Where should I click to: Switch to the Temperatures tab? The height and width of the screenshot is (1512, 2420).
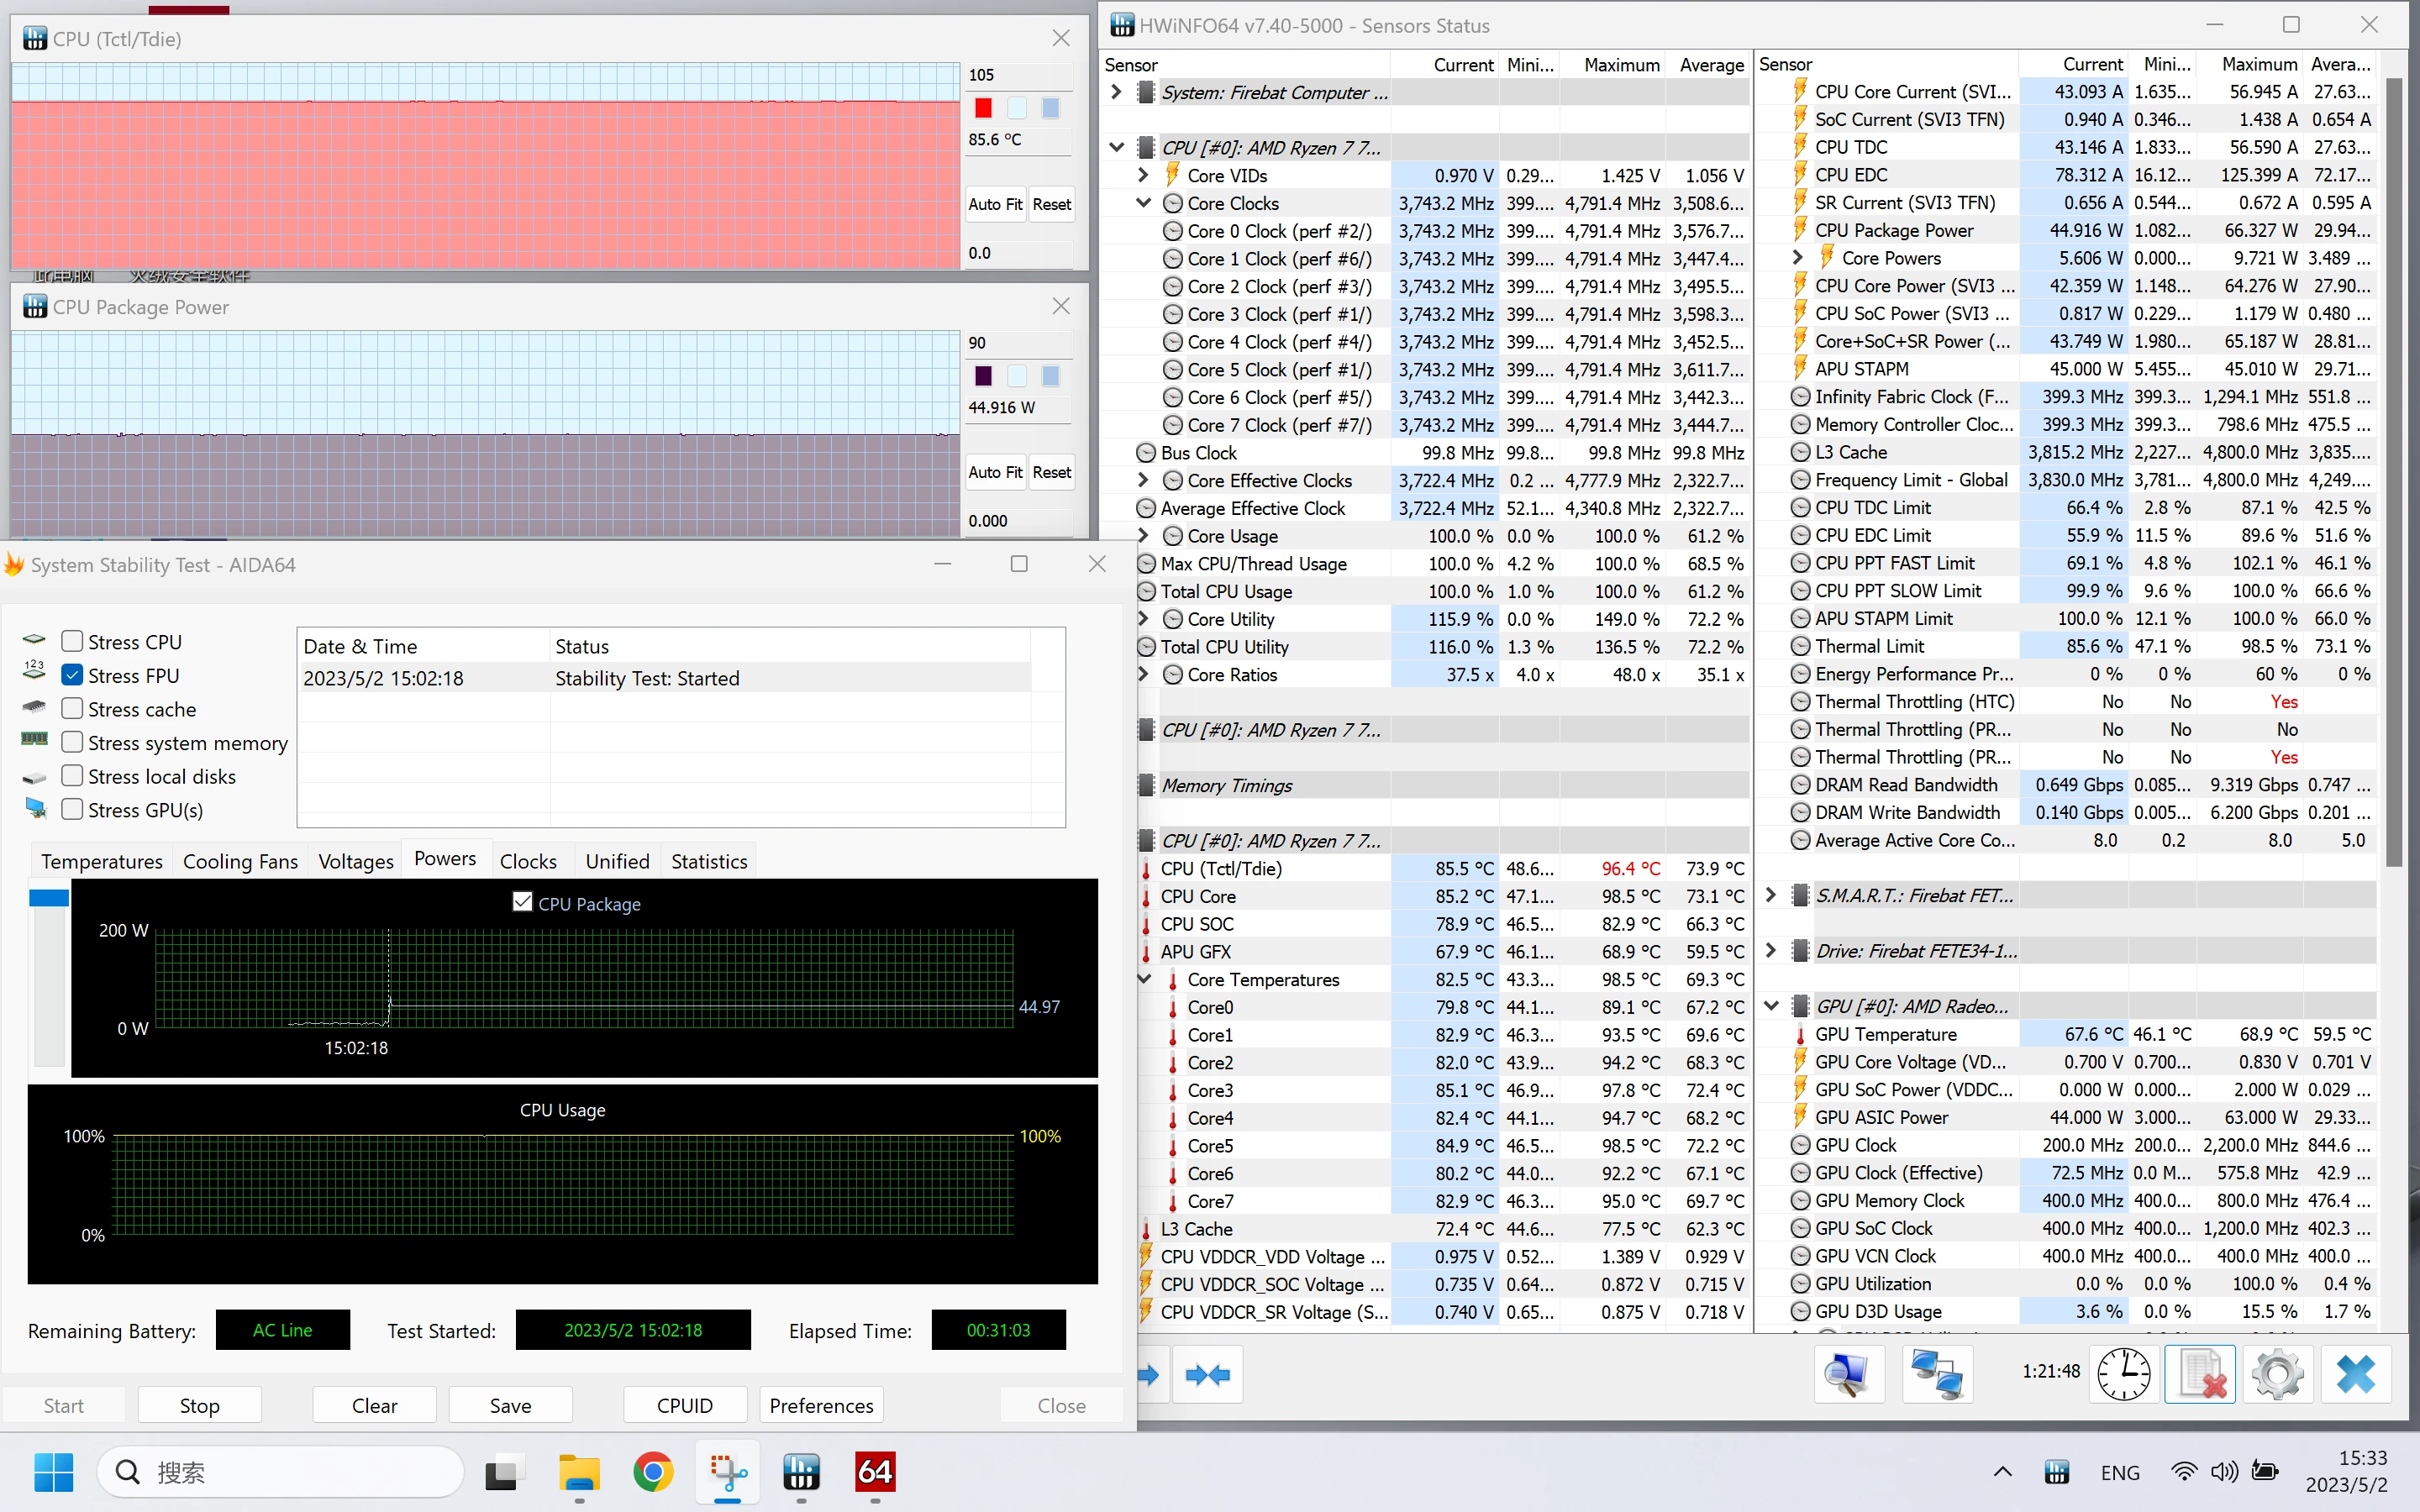click(102, 861)
